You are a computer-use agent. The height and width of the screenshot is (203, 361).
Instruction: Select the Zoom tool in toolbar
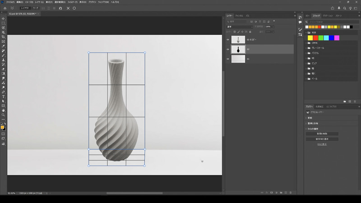(3, 115)
